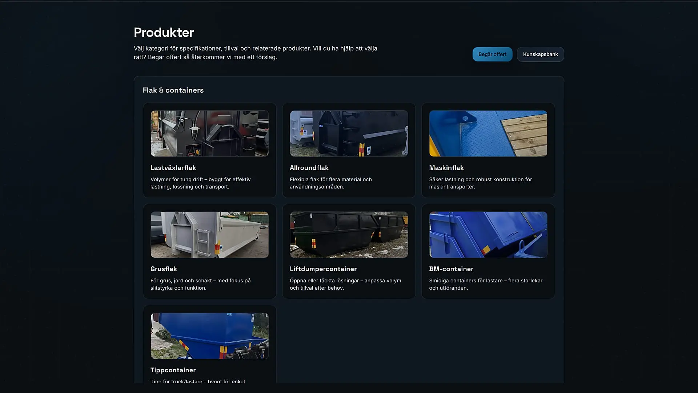Click the Lastväxlarflak product thumbnail
This screenshot has width=698, height=393.
click(209, 133)
